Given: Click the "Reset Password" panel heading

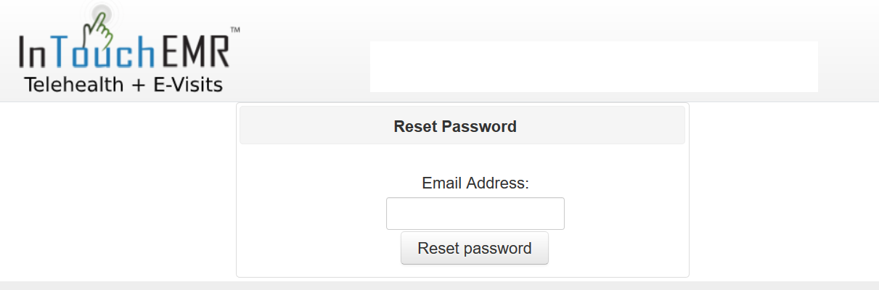Looking at the screenshot, I should [x=455, y=126].
